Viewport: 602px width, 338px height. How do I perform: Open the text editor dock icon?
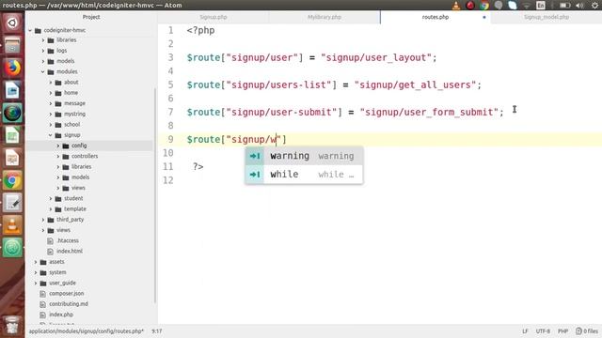[x=12, y=203]
